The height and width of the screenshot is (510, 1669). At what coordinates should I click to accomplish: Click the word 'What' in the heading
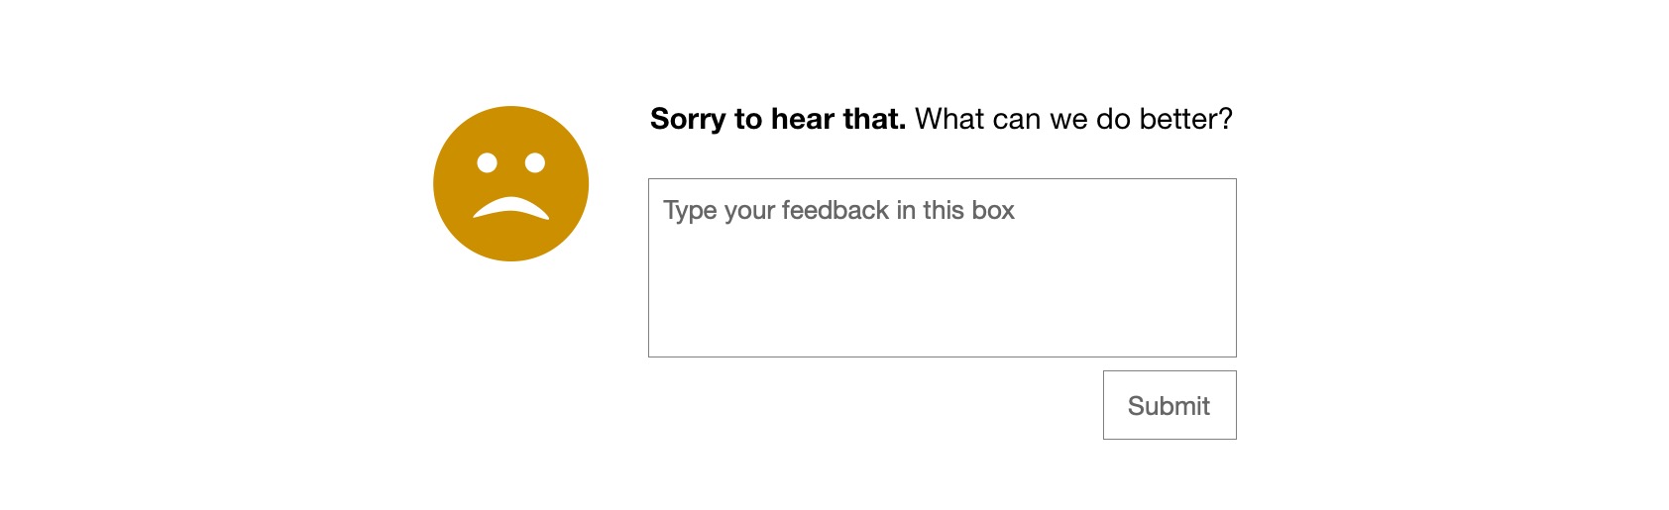(x=949, y=119)
